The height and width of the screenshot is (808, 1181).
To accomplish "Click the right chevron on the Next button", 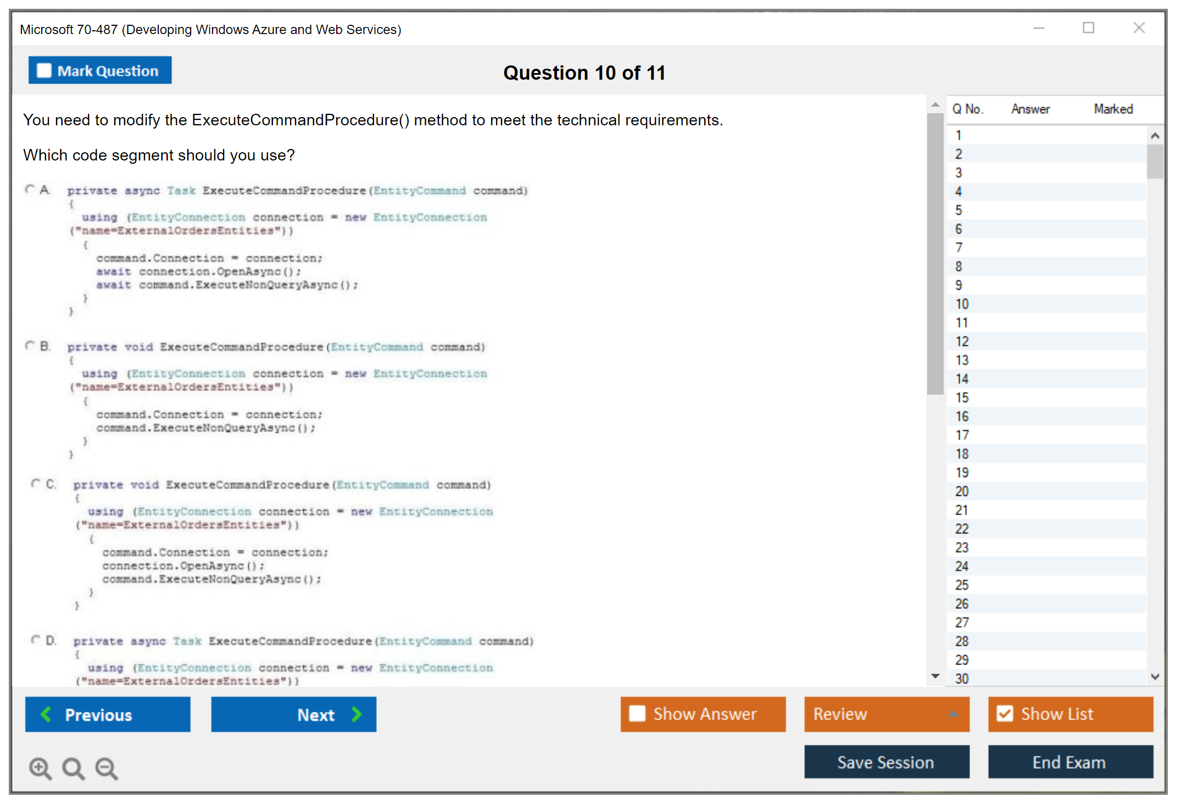I will tap(356, 714).
